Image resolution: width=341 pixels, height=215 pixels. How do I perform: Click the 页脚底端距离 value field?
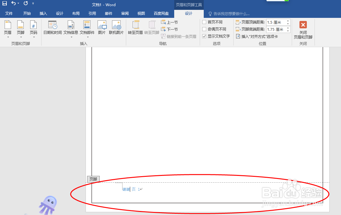click(x=276, y=29)
